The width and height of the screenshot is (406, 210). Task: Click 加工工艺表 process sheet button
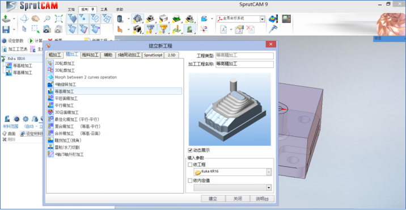tap(15, 49)
